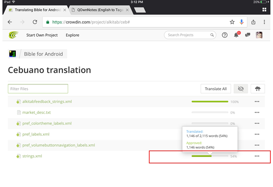Open more options for market_desc.txt

pos(257,112)
